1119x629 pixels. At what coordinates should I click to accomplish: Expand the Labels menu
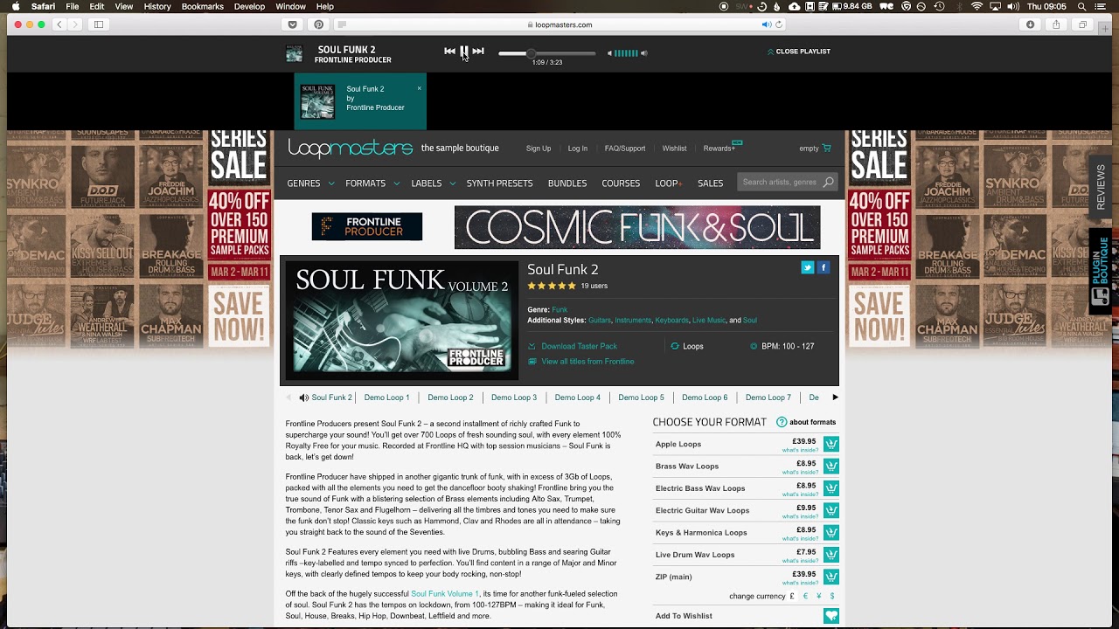coord(433,183)
